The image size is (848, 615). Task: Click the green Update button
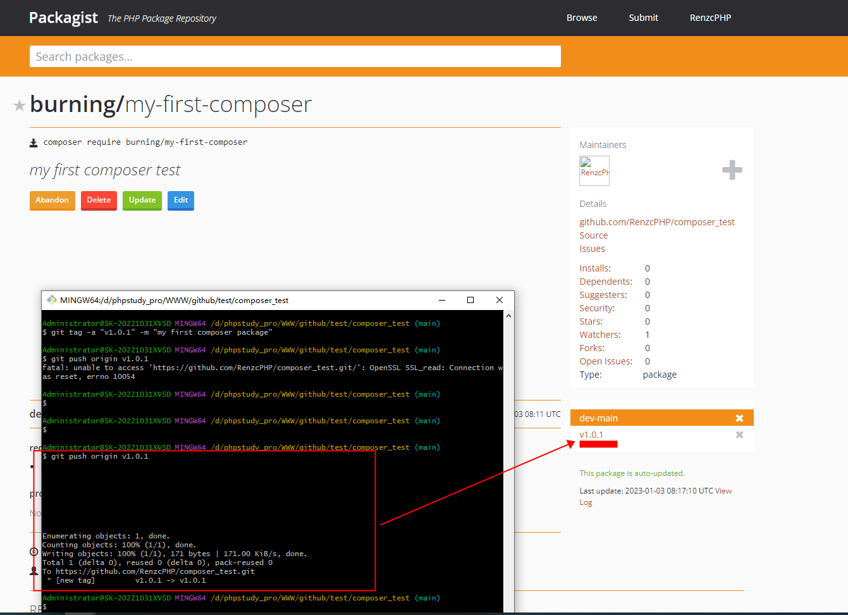142,200
